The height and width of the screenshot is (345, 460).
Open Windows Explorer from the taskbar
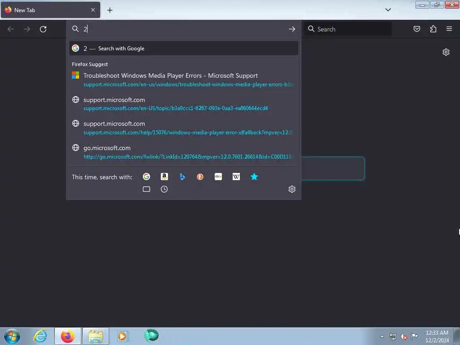96,336
